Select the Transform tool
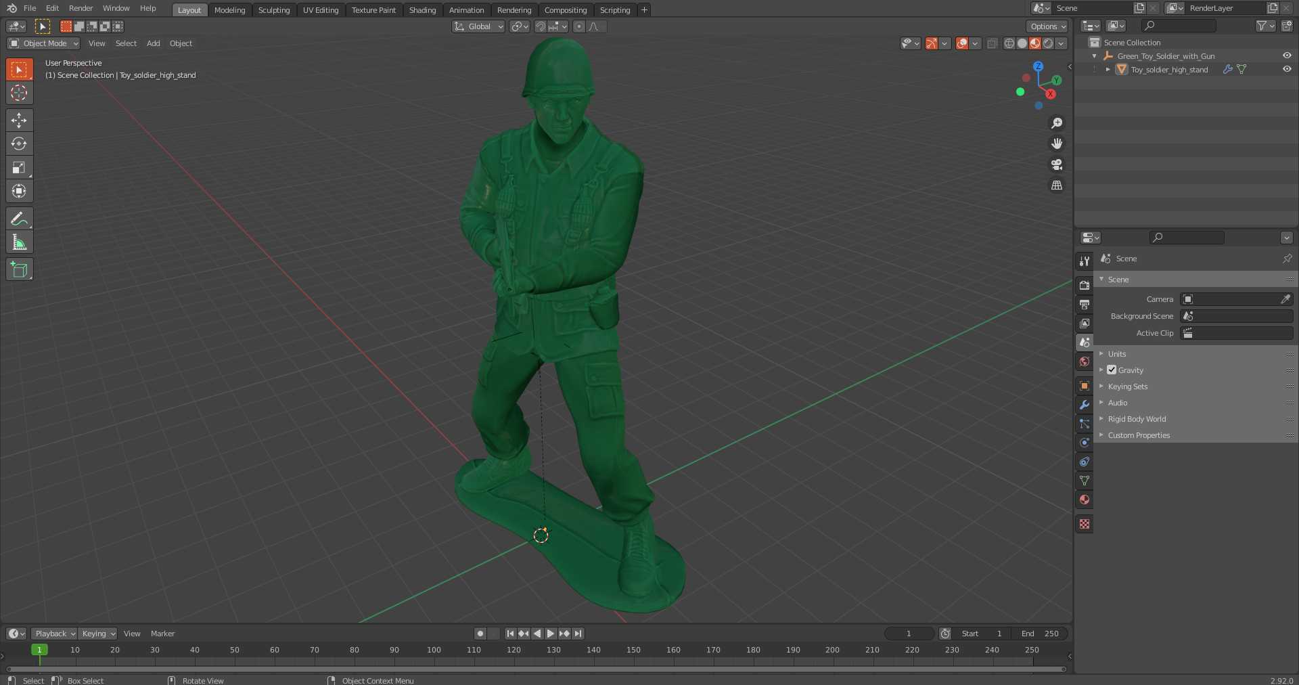 click(19, 191)
